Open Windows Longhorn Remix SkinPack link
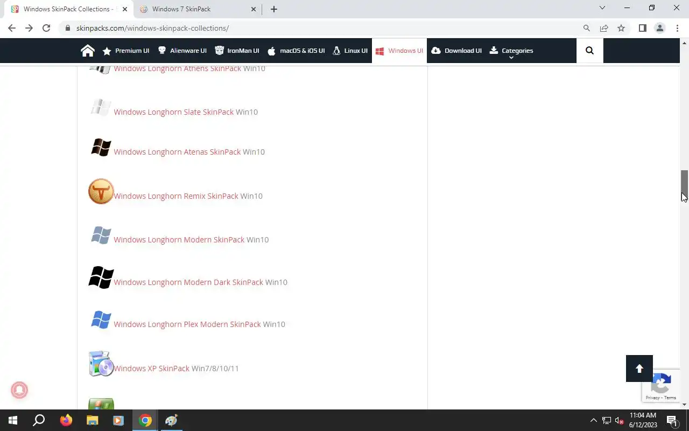Image resolution: width=689 pixels, height=431 pixels. point(175,196)
